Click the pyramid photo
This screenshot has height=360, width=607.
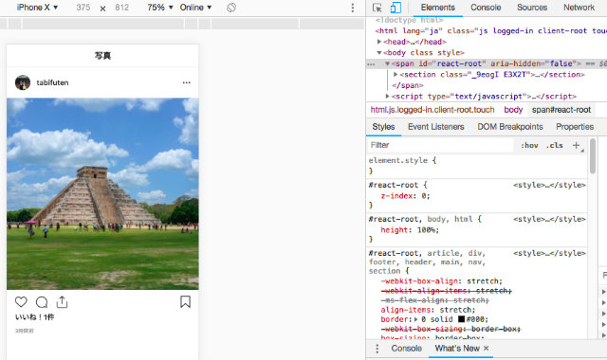click(x=102, y=193)
